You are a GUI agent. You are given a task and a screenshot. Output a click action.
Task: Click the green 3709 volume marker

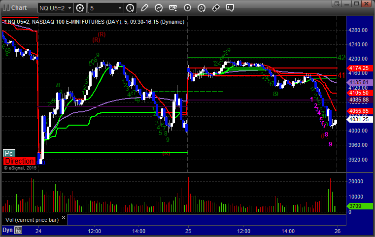(360, 206)
